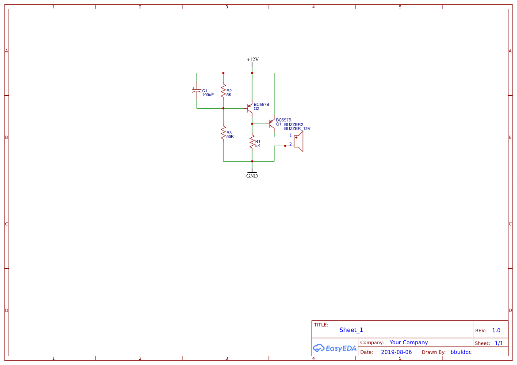Select the GND ground symbol
The image size is (517, 365).
coord(251,172)
